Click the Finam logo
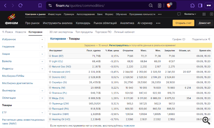 11,19
